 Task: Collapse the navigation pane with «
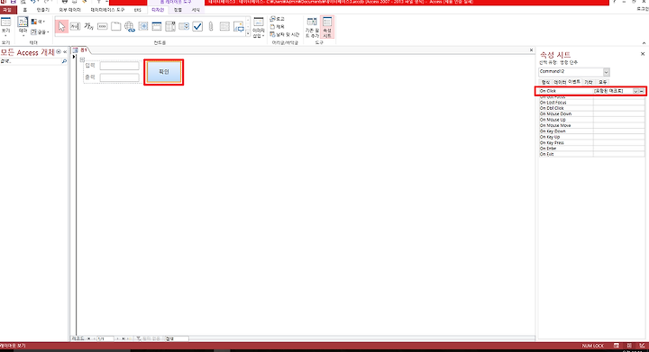tap(65, 51)
